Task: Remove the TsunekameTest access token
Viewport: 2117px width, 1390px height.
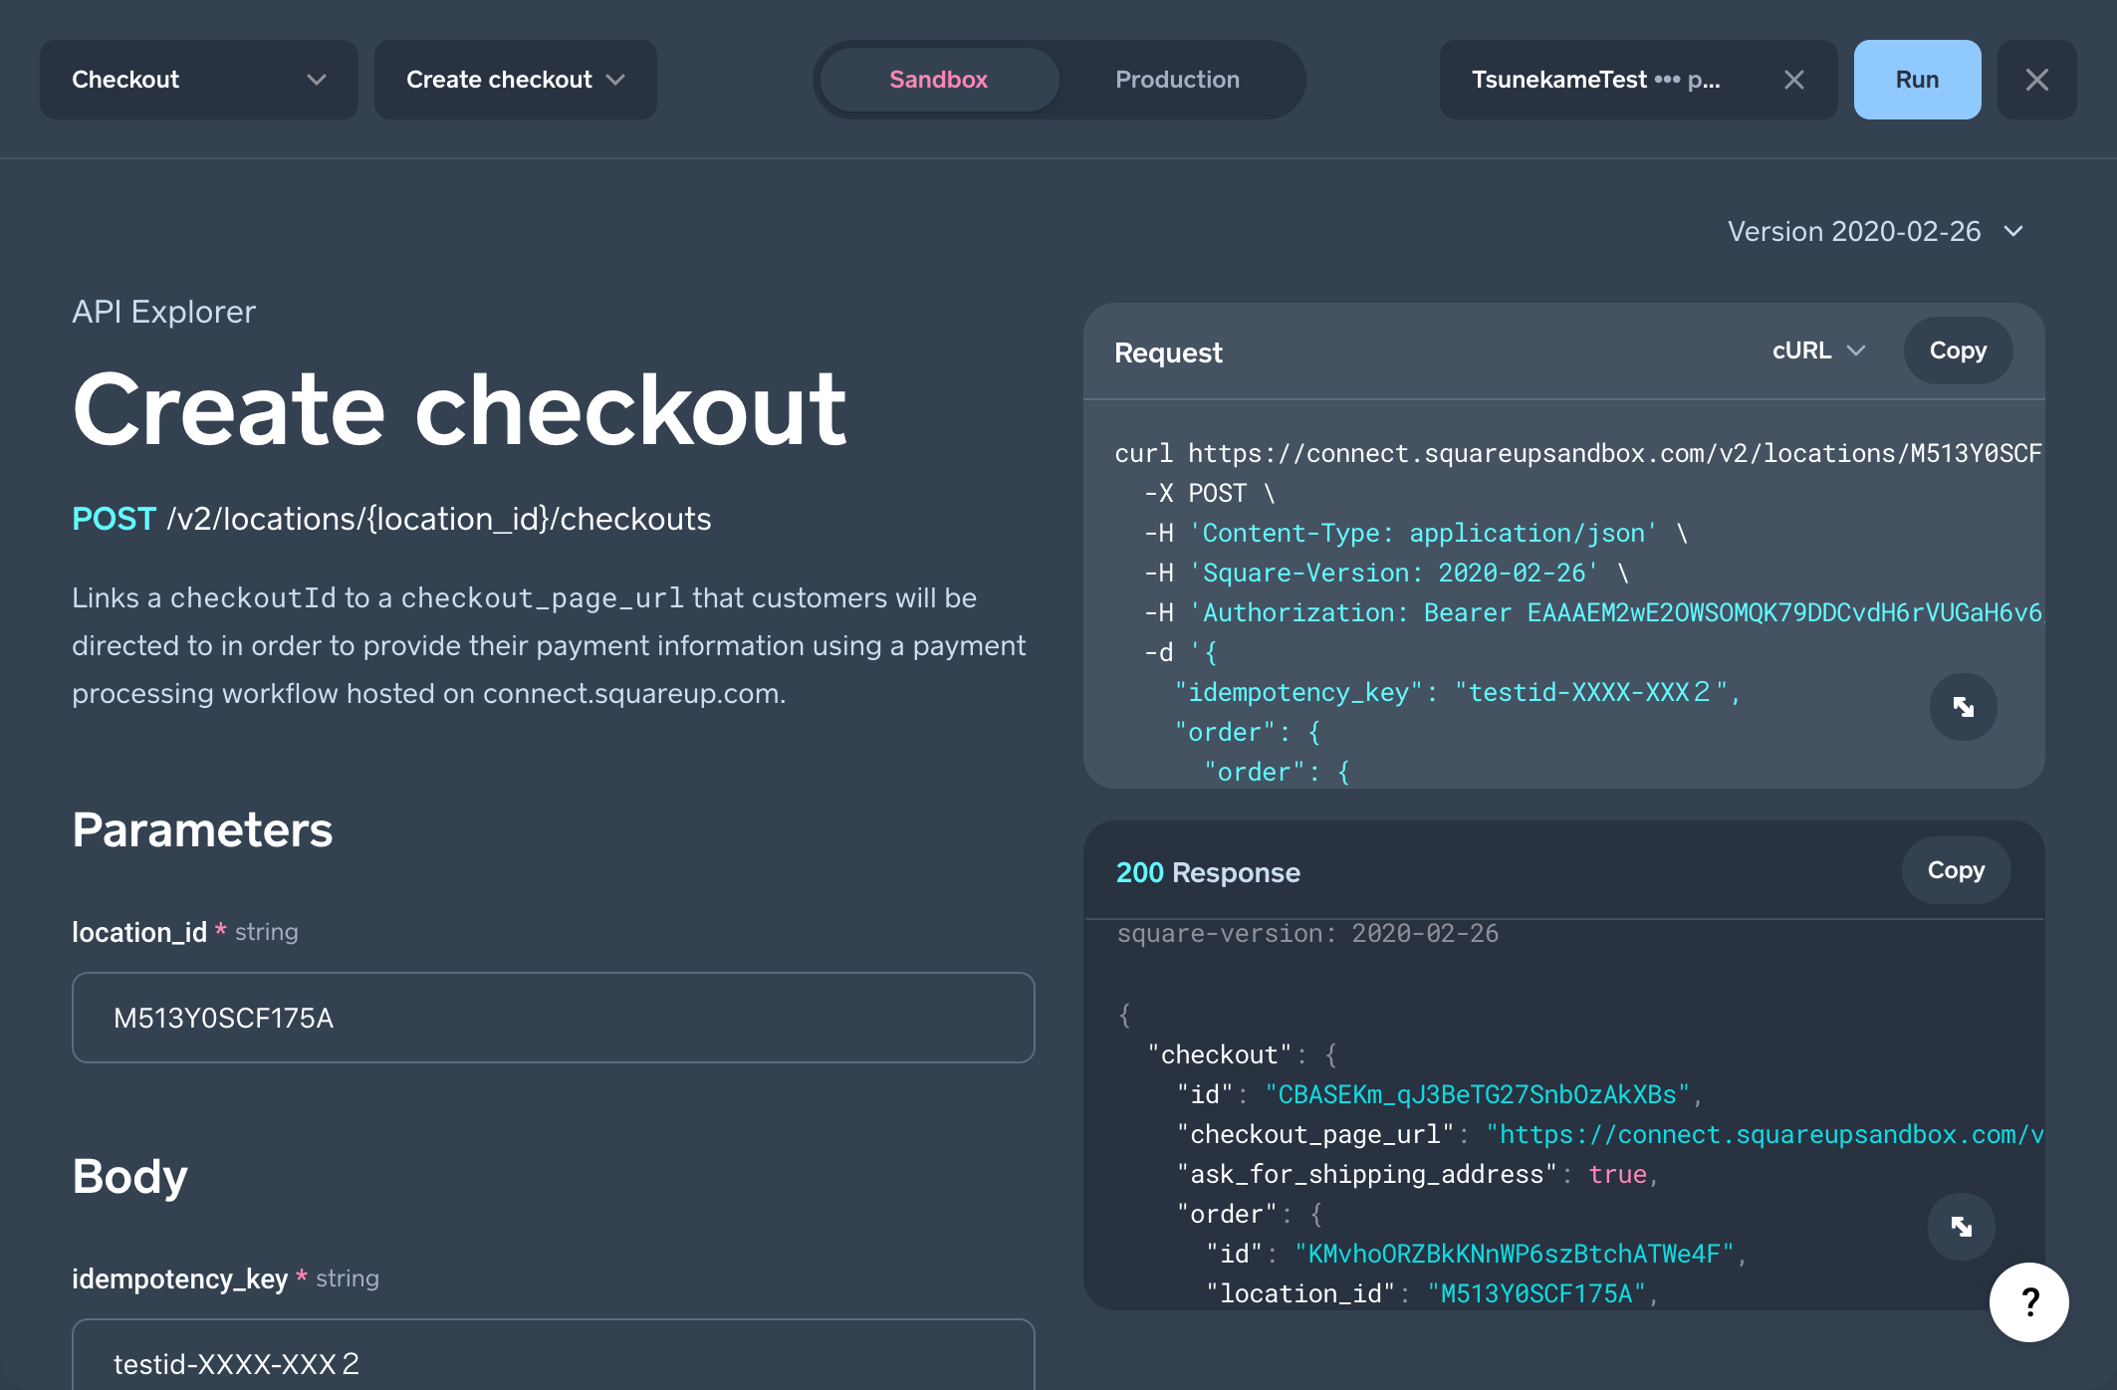Action: pyautogui.click(x=1794, y=80)
